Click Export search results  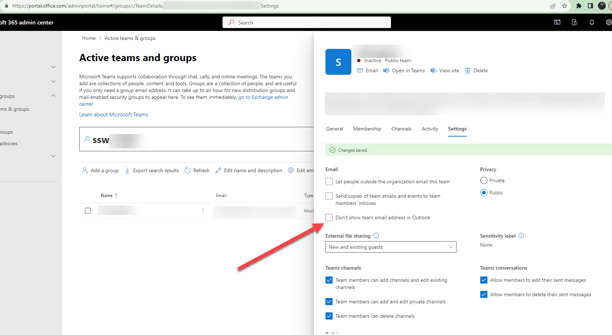(x=152, y=170)
